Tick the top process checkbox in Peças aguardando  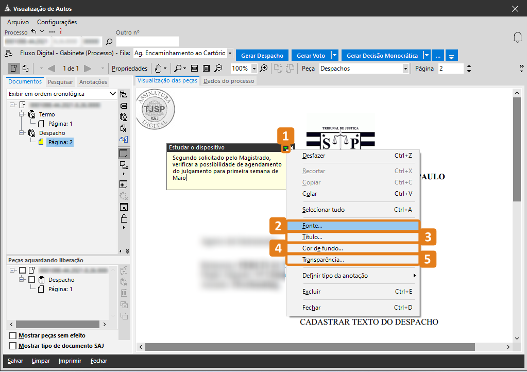tap(23, 270)
